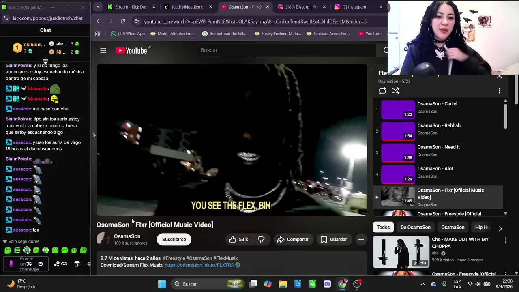Switch to the (189) Discord tab
The image size is (519, 292).
click(x=302, y=7)
